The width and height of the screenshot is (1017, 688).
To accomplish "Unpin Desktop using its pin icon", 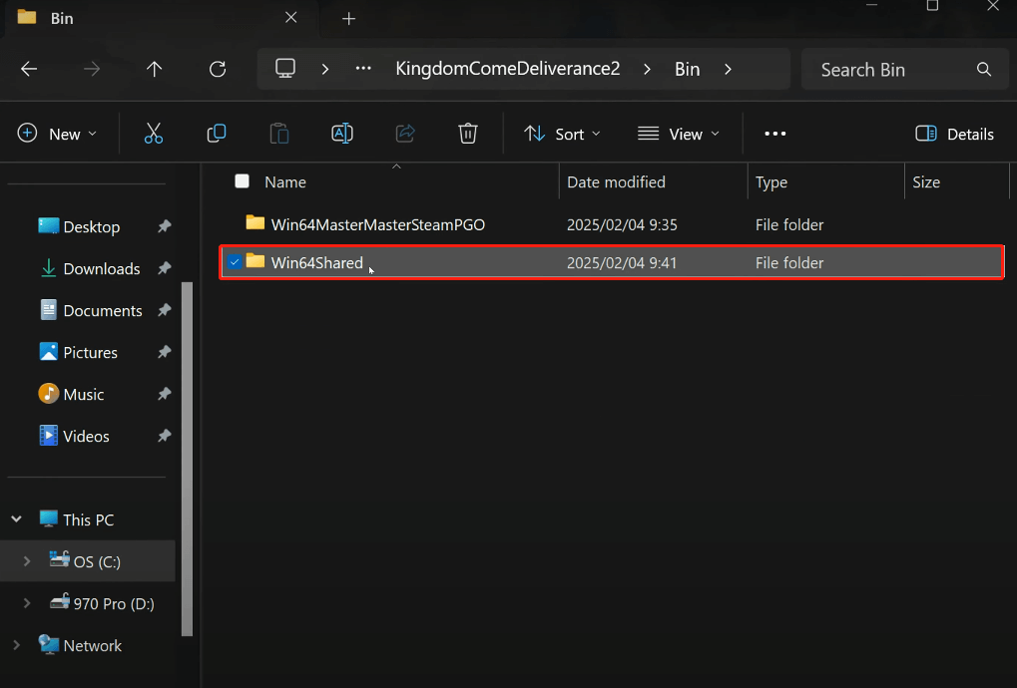I will (164, 226).
